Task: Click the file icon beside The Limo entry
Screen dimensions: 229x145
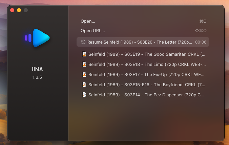Action: 84,64
